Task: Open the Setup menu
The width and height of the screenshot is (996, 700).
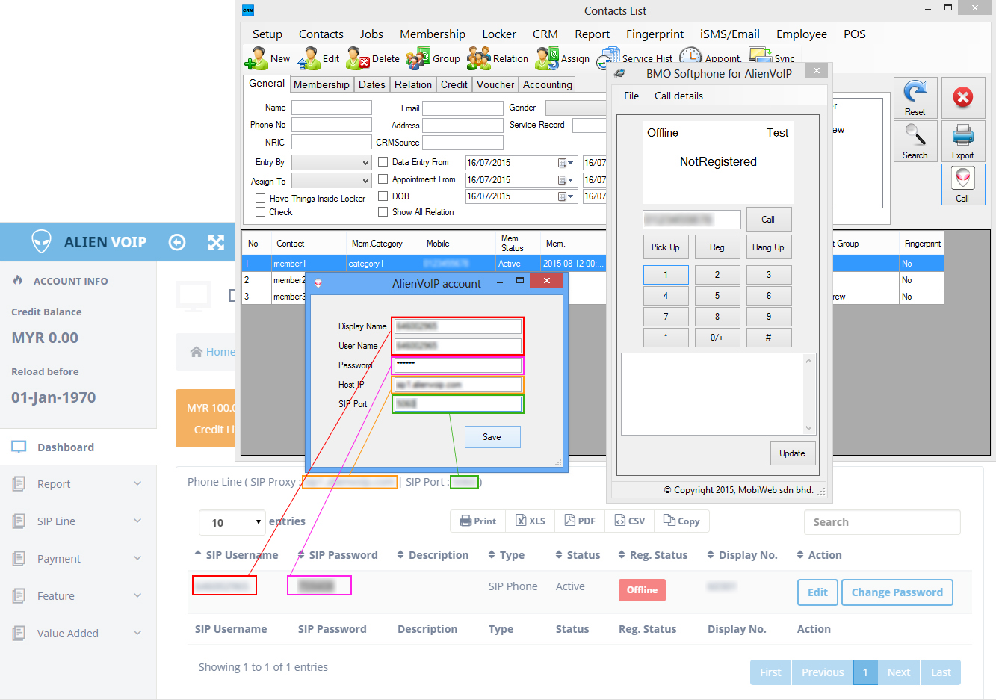Action: click(x=267, y=34)
